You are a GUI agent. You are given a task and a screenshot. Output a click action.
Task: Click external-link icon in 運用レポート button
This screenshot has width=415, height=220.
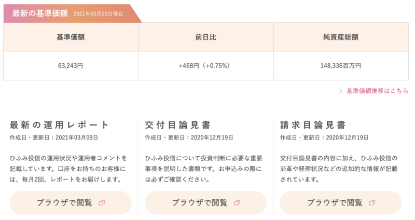point(102,203)
